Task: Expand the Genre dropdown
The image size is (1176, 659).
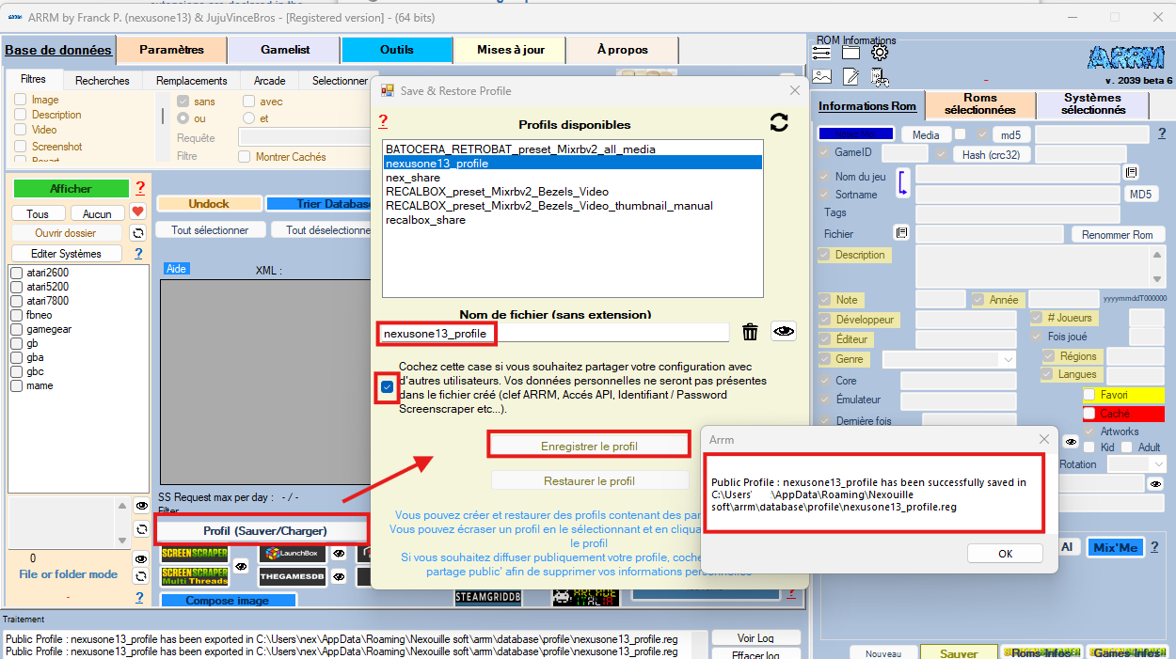Action: click(x=1008, y=359)
